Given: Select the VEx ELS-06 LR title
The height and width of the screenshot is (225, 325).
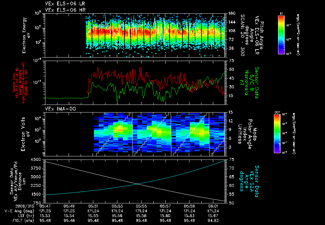Looking at the screenshot, I should pyautogui.click(x=65, y=4).
